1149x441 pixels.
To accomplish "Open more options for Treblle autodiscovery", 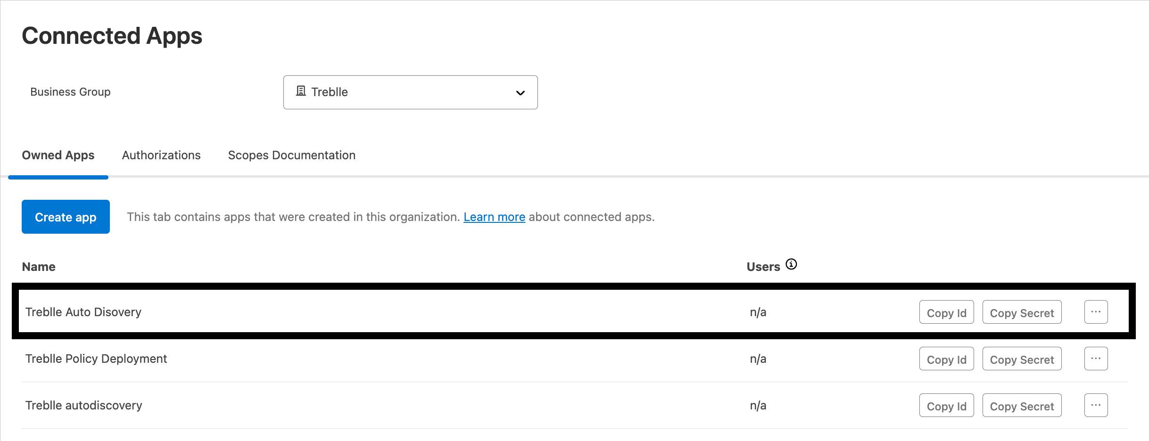I will (1095, 405).
